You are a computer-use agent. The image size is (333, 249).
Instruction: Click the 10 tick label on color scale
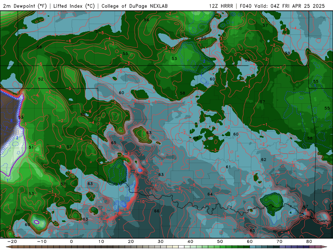(101, 242)
